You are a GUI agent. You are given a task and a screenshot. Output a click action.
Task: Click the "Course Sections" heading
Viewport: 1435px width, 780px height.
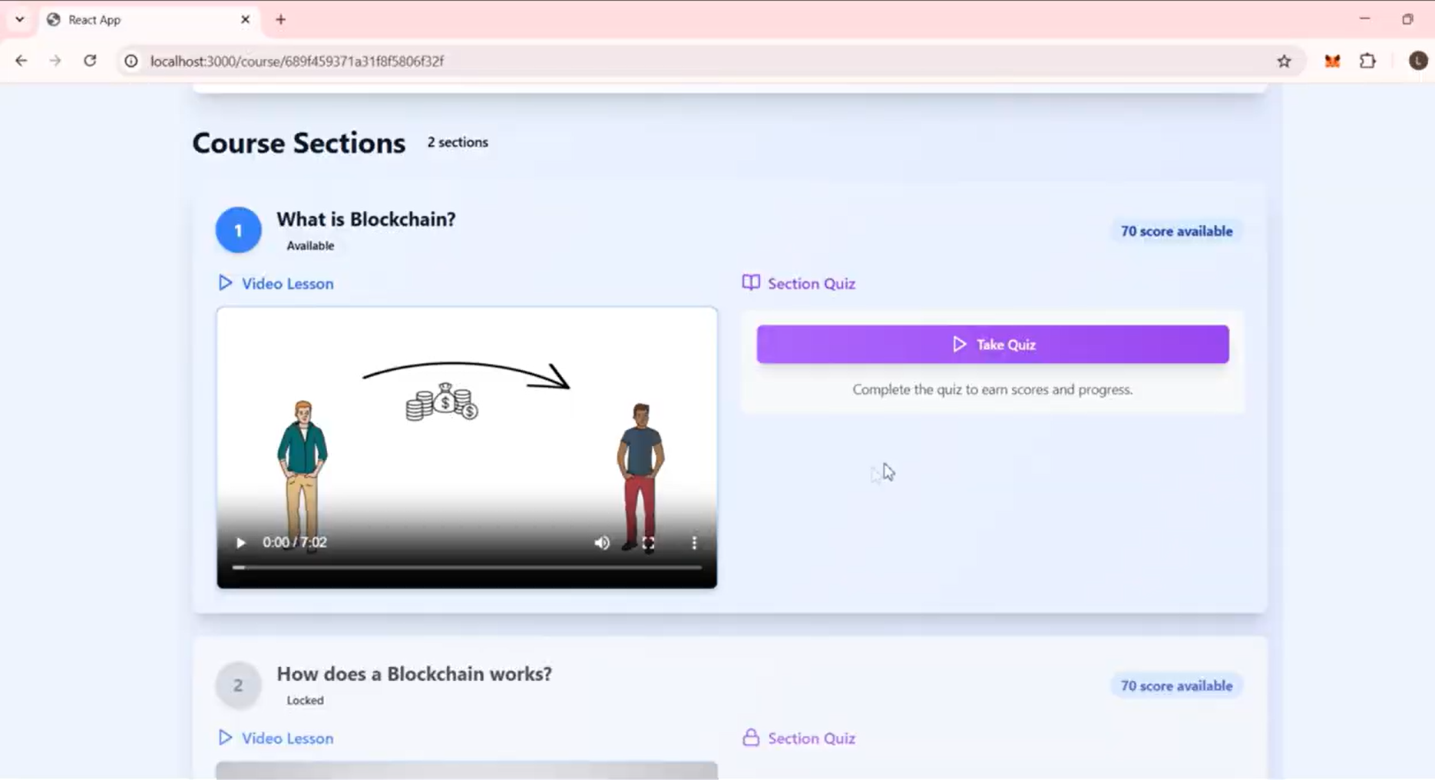[299, 143]
